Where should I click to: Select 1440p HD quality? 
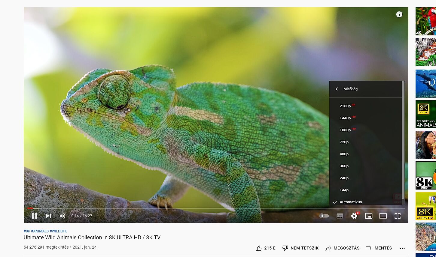pyautogui.click(x=365, y=118)
